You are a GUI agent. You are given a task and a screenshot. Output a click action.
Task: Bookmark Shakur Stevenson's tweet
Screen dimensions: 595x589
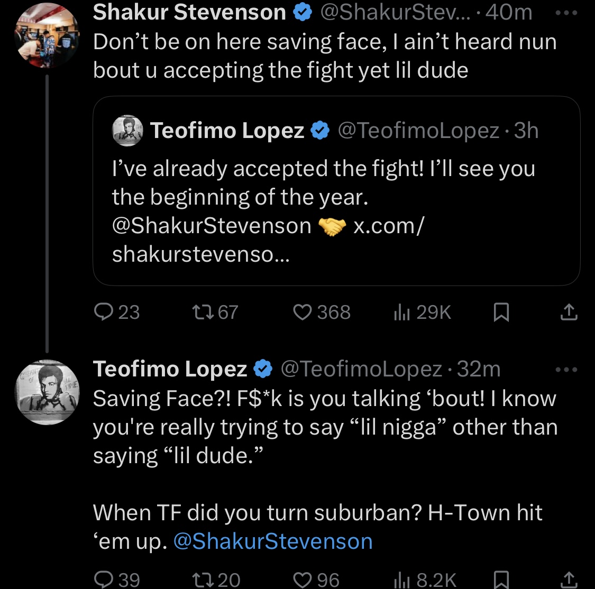[501, 312]
